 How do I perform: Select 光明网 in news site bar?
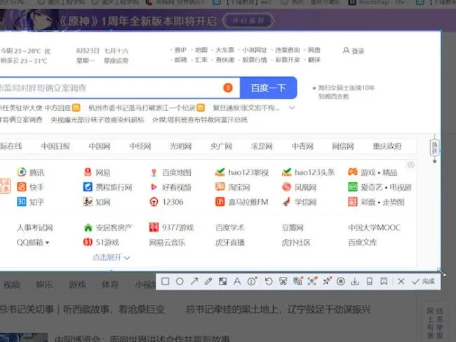coord(180,146)
